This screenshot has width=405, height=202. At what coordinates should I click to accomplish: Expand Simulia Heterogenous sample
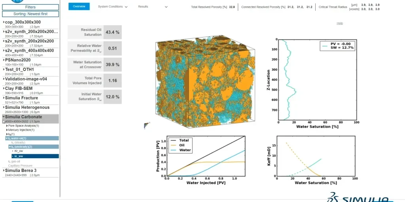coord(4,107)
